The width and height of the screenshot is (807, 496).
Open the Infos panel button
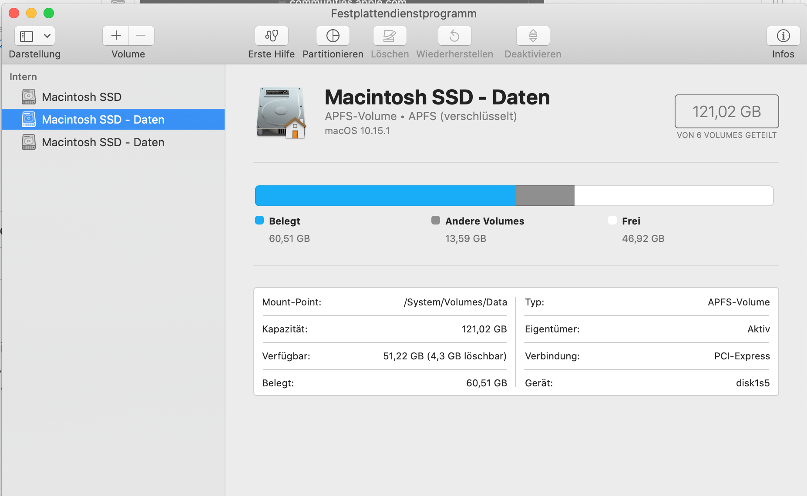[783, 36]
